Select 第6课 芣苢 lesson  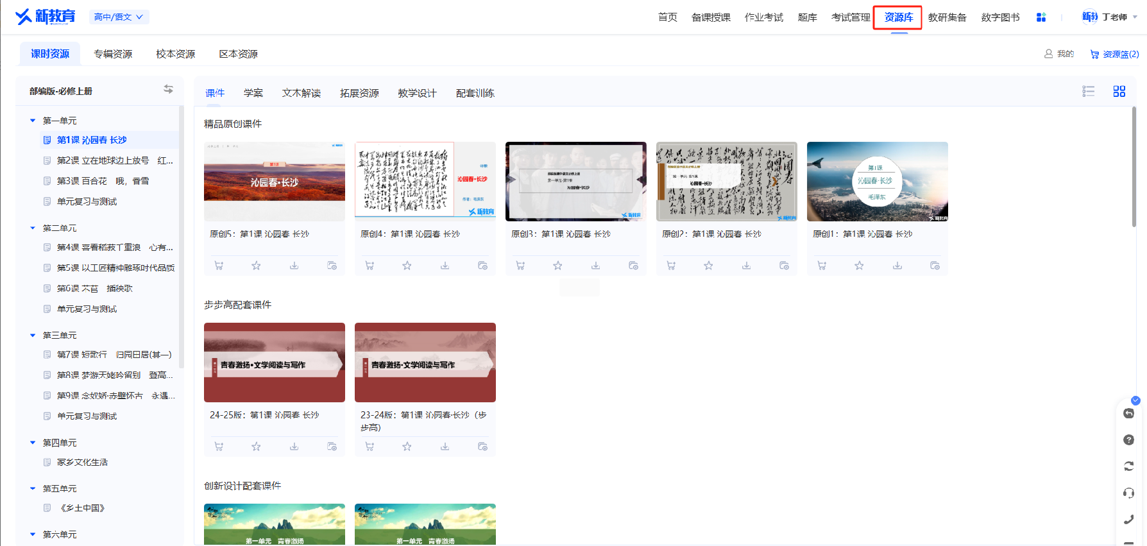click(94, 289)
